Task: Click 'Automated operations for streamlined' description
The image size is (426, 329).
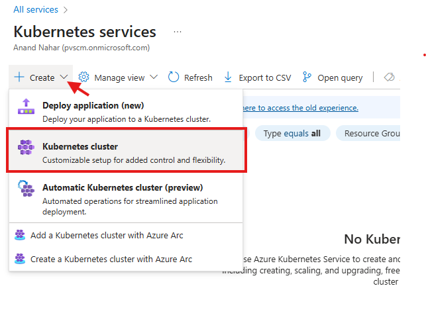Action: pos(130,207)
